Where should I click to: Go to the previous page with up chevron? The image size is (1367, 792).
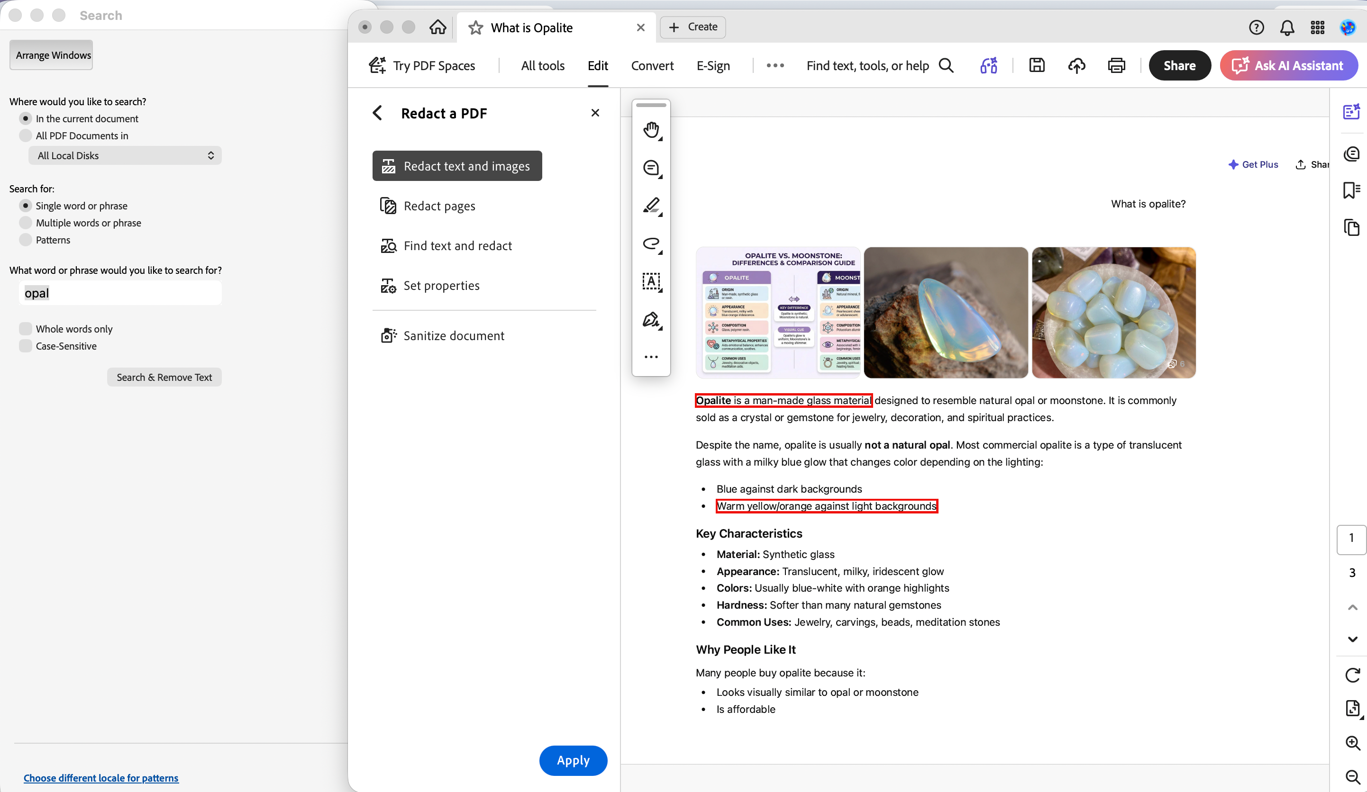1352,608
